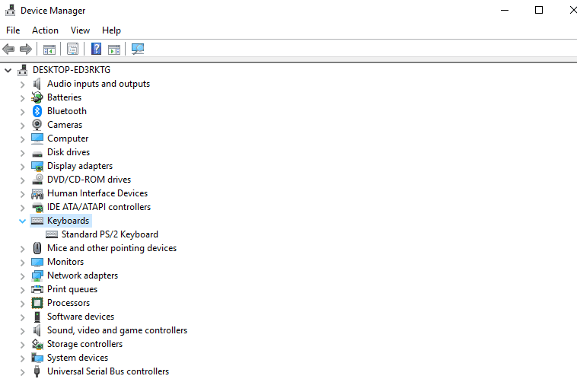577x379 pixels.
Task: Collapse the DESKTOP-ED3RKTG root node
Action: click(x=8, y=70)
